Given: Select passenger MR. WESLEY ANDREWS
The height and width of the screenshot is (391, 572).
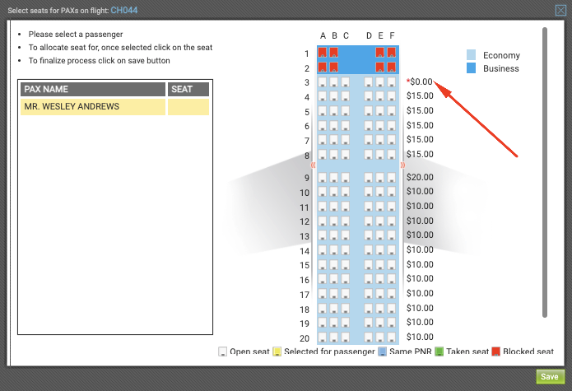Looking at the screenshot, I should (x=93, y=107).
